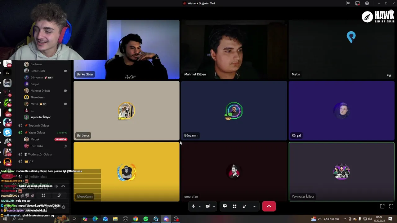Open more call options menu

tap(255, 206)
